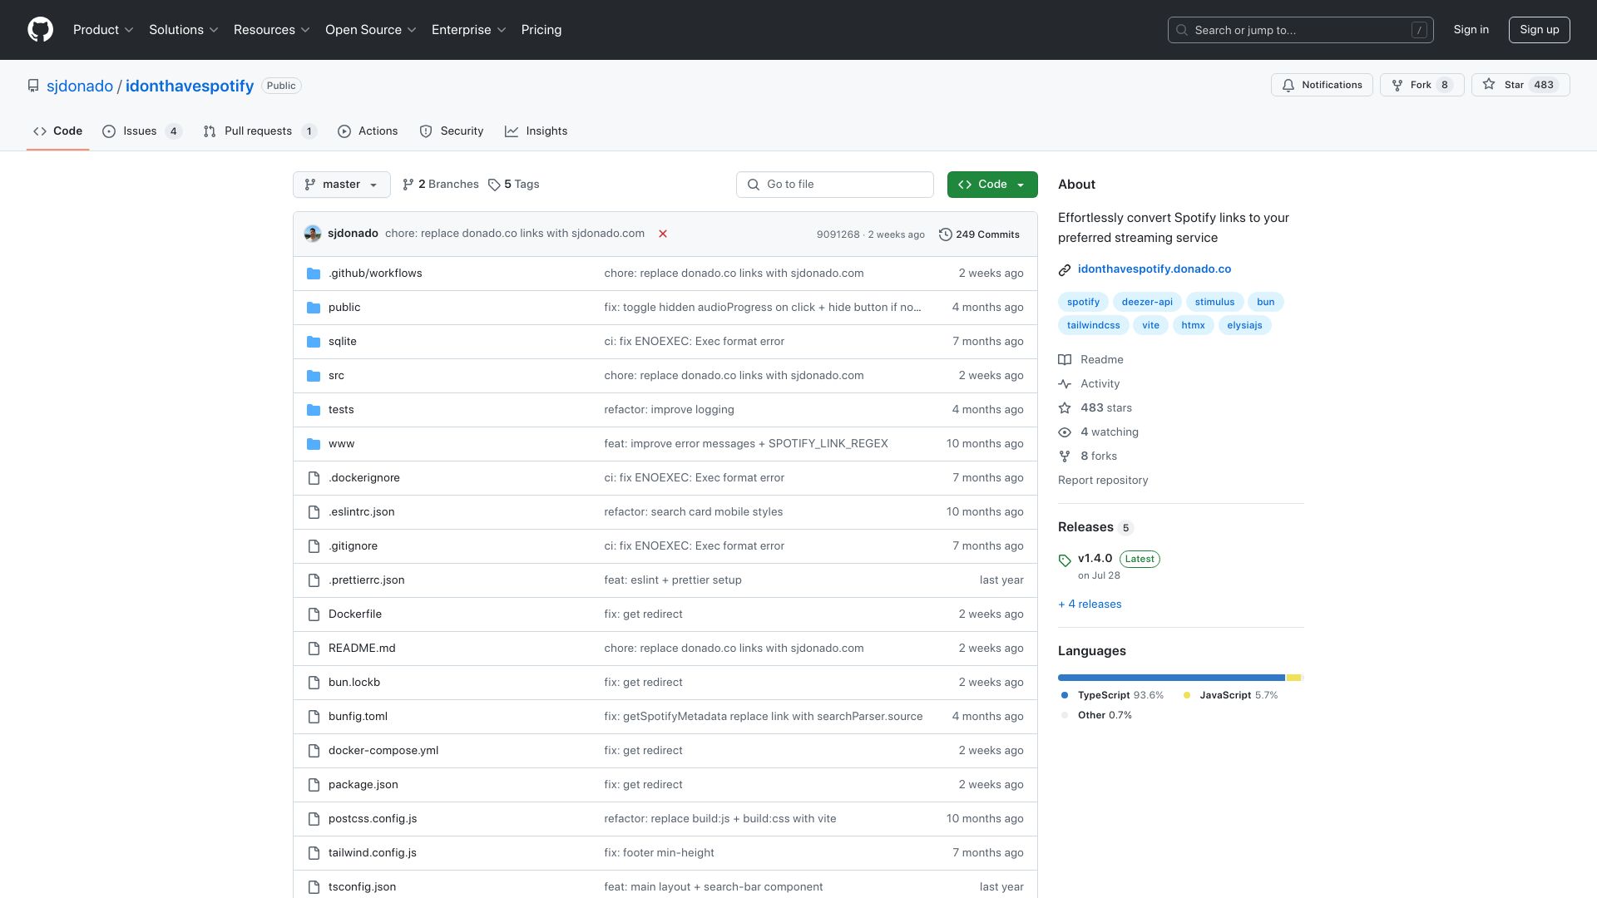Expand the master branch dropdown
Image resolution: width=1597 pixels, height=898 pixels.
pyautogui.click(x=342, y=185)
